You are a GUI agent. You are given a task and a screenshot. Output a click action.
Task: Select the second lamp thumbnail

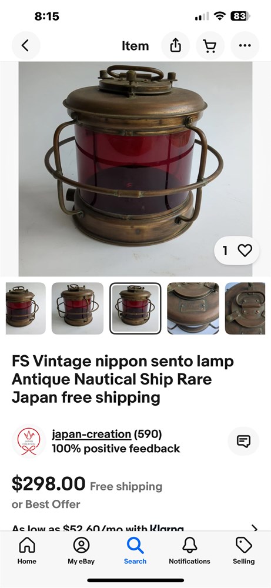[x=78, y=308]
